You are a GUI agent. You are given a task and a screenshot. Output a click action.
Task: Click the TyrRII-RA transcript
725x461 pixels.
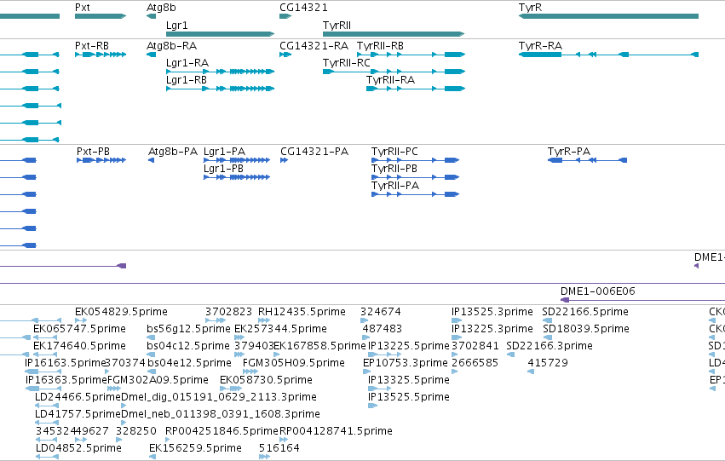[x=415, y=89]
